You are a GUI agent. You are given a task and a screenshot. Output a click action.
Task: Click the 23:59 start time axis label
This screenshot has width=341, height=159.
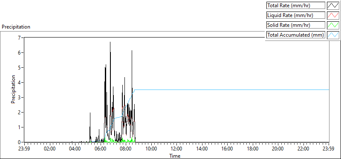point(24,149)
